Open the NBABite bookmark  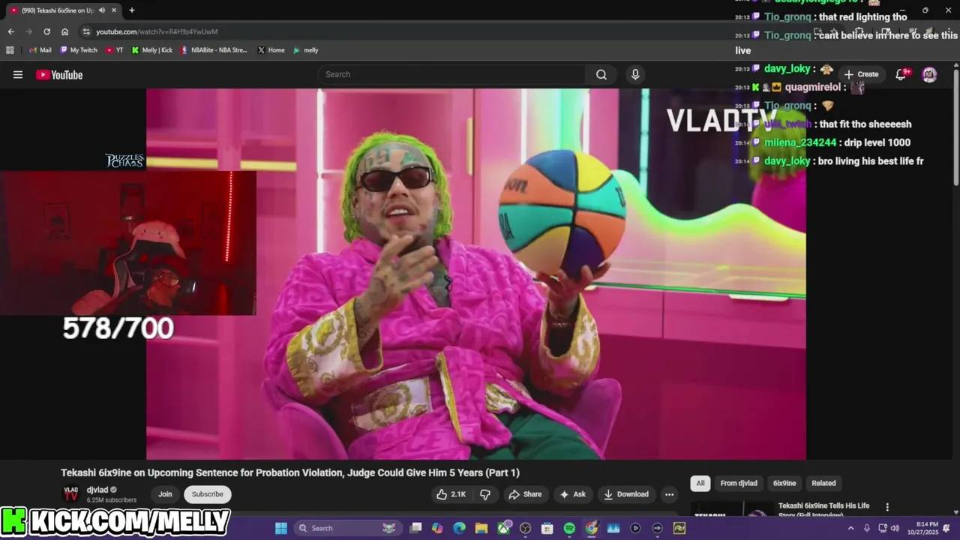point(214,50)
